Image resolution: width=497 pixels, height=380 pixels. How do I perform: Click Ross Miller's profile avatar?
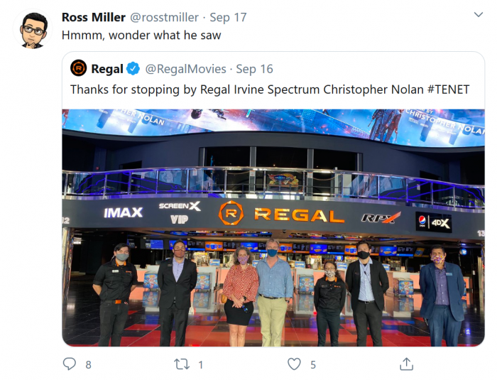tap(32, 30)
